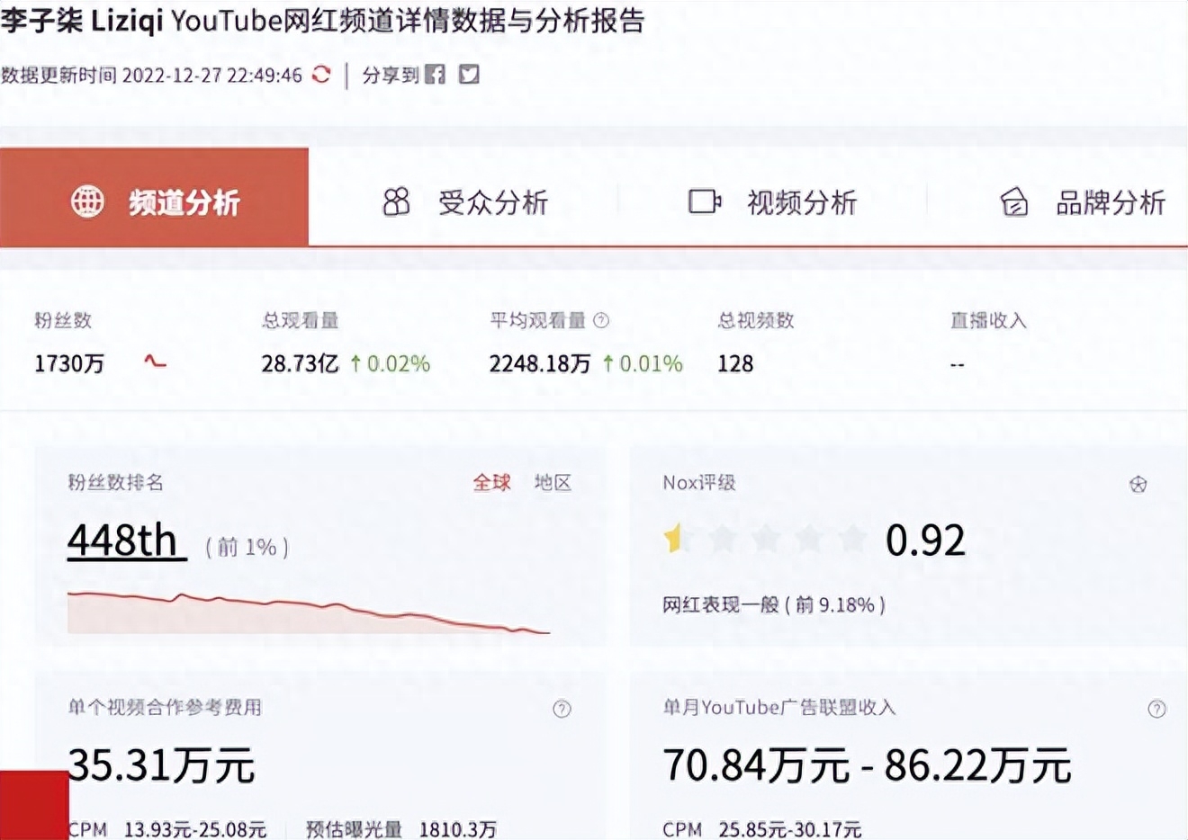This screenshot has height=840, width=1188.
Task: Share the report to Facebook
Action: [436, 75]
